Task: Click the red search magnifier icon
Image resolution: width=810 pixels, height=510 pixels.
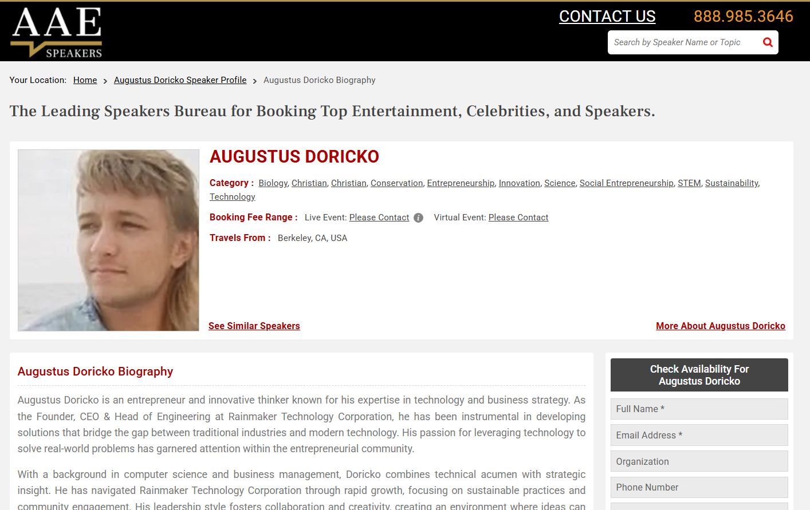Action: (x=768, y=42)
